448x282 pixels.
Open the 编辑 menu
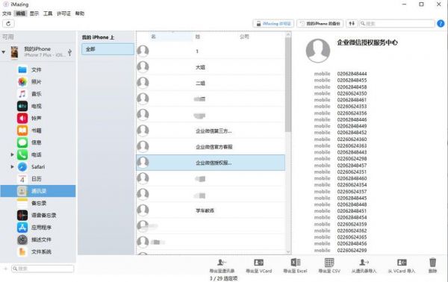click(x=20, y=13)
